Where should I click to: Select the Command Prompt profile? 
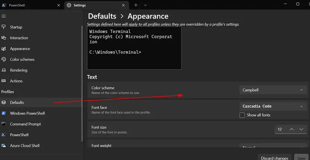pos(41,124)
